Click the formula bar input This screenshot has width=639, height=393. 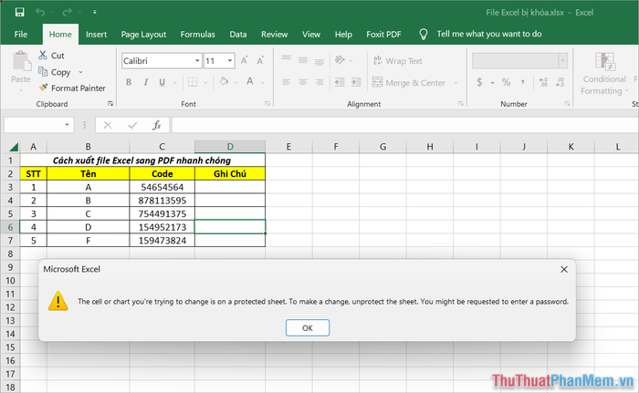click(405, 125)
